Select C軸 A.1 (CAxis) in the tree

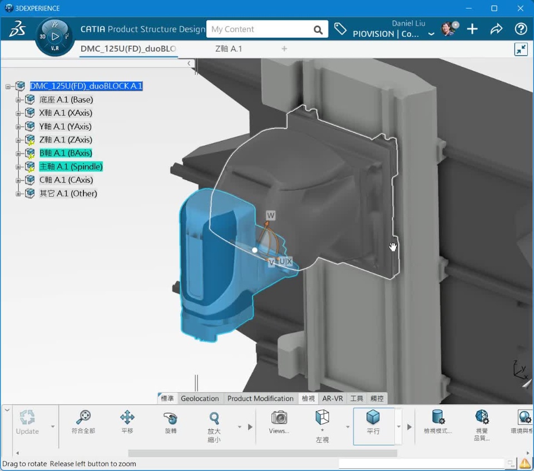pos(66,180)
